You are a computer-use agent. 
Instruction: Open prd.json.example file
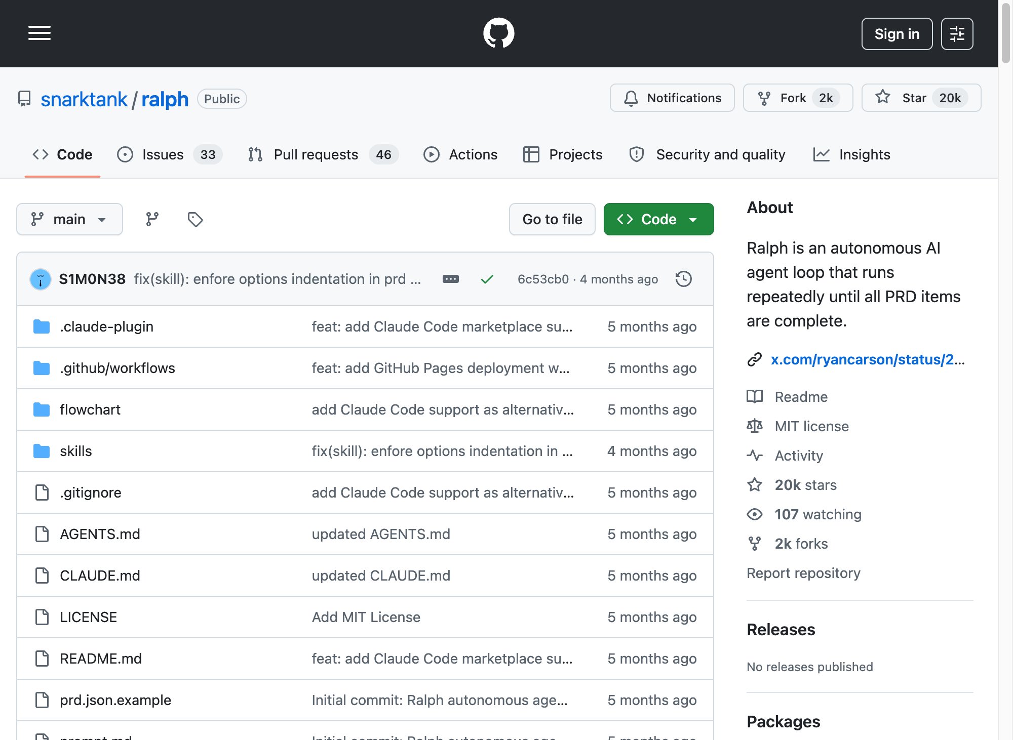pyautogui.click(x=115, y=700)
